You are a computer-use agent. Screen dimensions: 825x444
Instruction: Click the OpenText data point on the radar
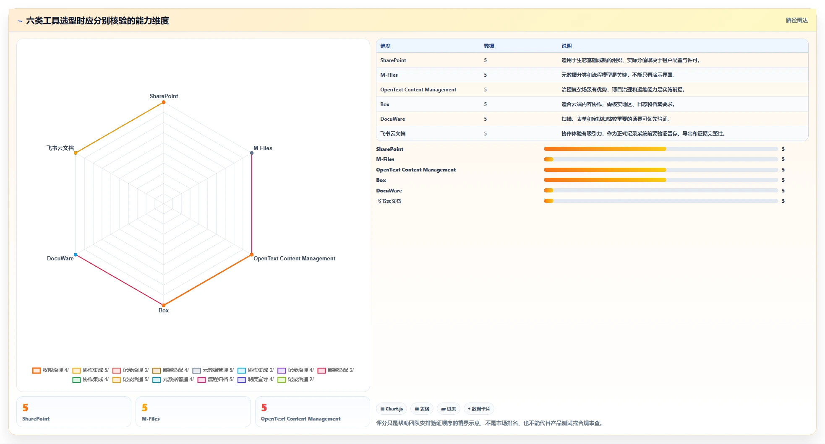tap(252, 254)
